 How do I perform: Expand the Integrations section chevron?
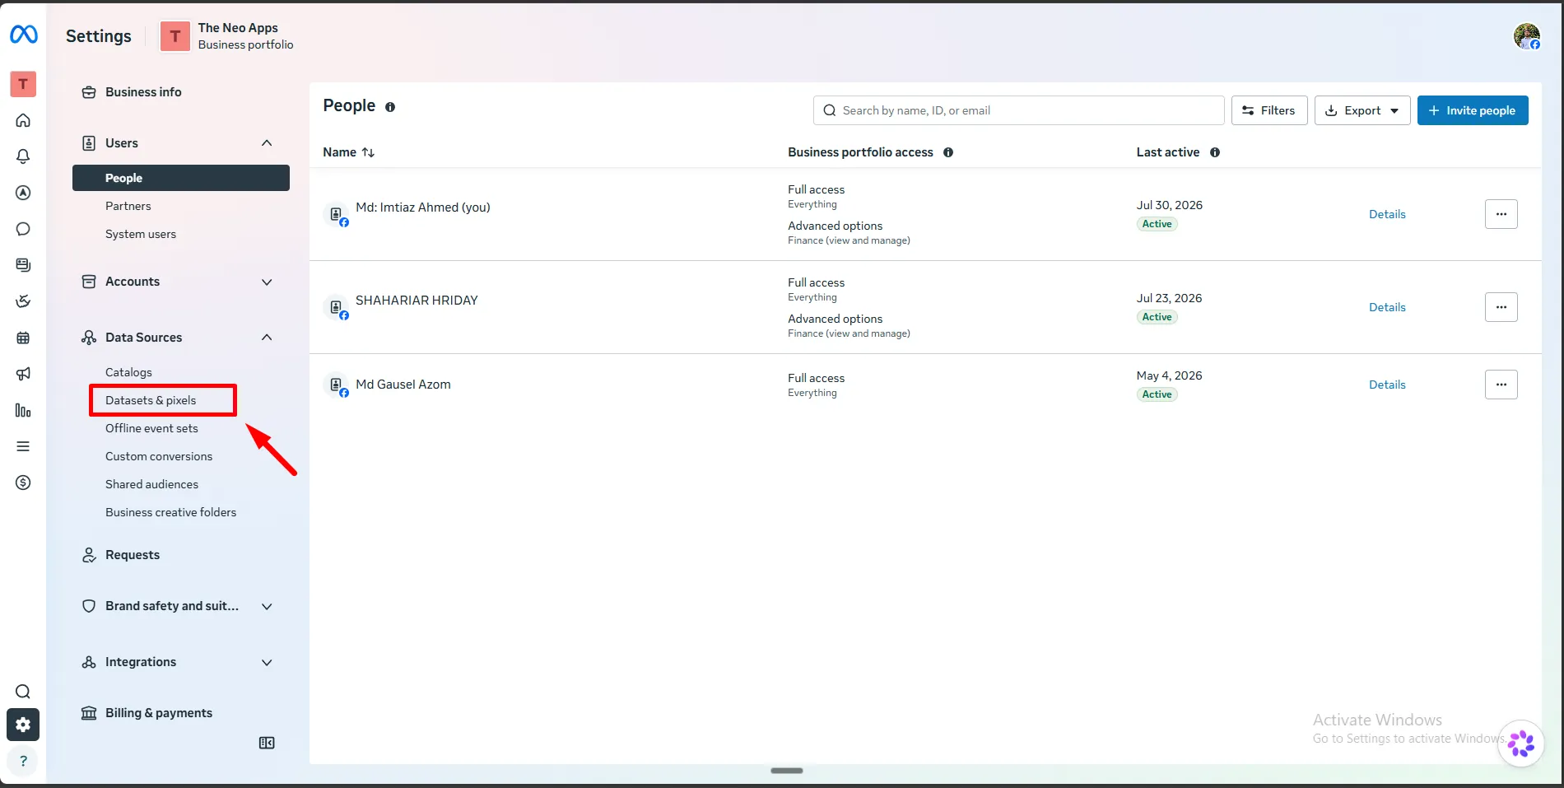[267, 662]
